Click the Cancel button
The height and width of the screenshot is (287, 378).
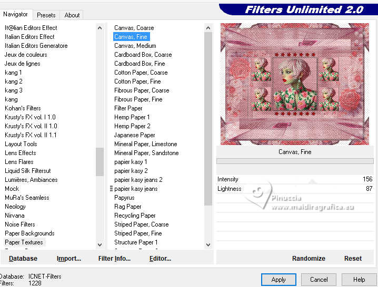coord(319,280)
